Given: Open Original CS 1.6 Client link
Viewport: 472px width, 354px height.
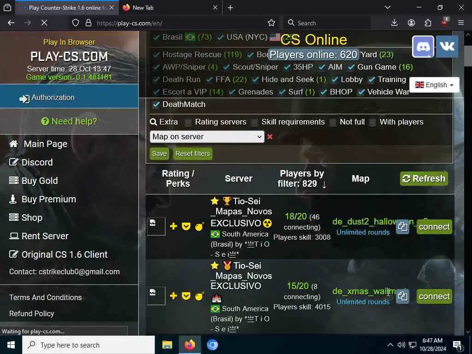Looking at the screenshot, I should (65, 254).
